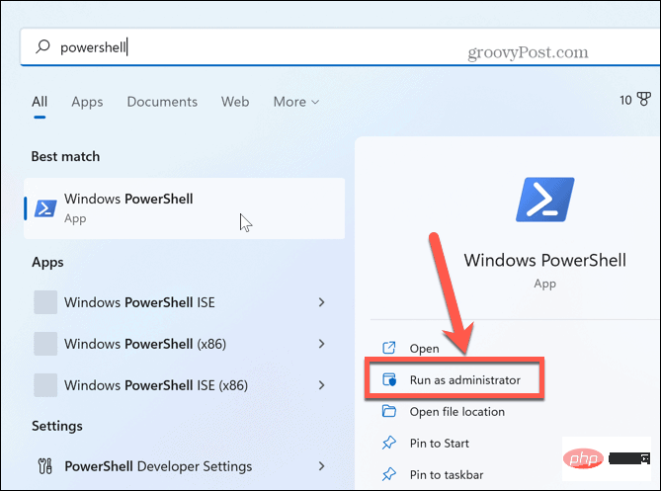Click the Best match heading

65,156
